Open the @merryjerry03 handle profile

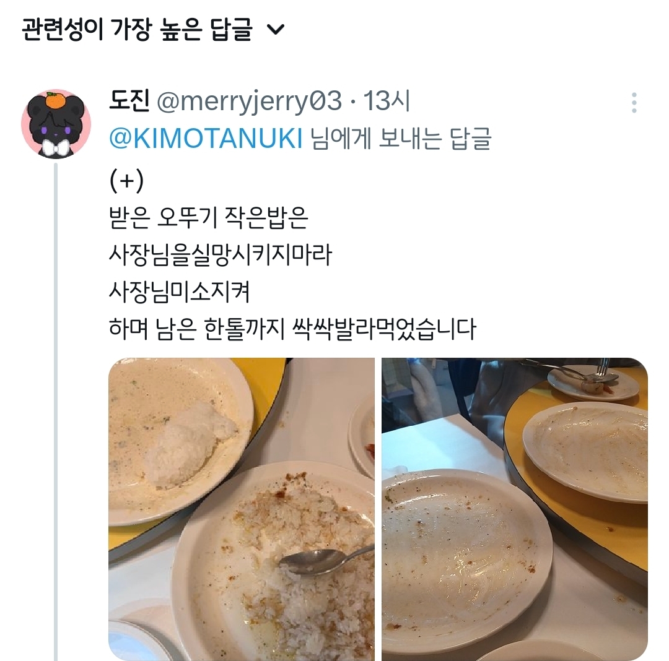coord(249,102)
